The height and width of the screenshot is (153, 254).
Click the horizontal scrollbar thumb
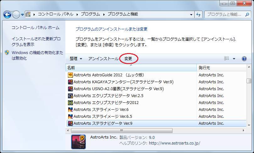click(x=122, y=130)
